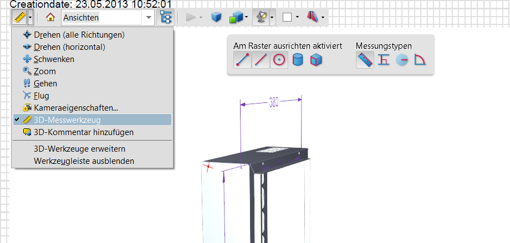510x243 pixels.
Task: Open the cross section dropdown arrow
Action: (323, 18)
